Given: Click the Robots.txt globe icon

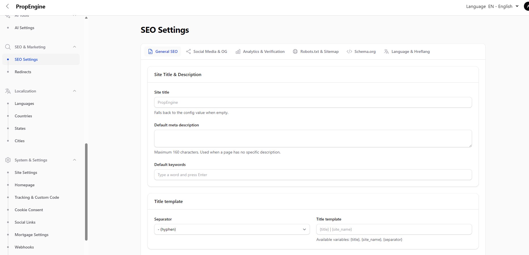Looking at the screenshot, I should click(x=295, y=51).
